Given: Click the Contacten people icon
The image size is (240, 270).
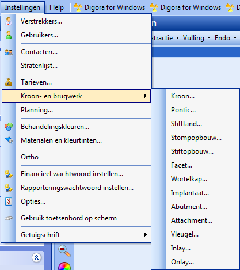Looking at the screenshot, I should coord(9,52).
